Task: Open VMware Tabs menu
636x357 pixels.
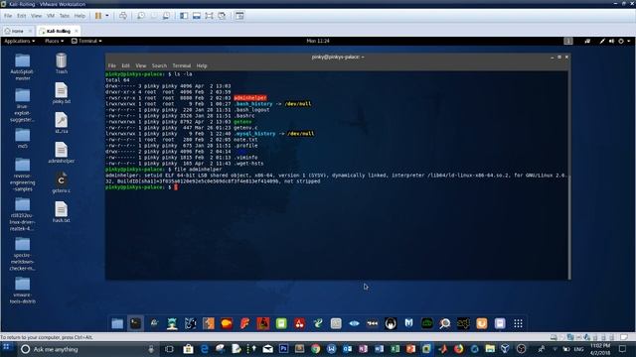Action: pyautogui.click(x=64, y=16)
